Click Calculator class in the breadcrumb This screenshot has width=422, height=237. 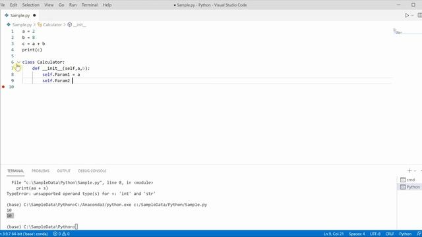tap(52, 25)
